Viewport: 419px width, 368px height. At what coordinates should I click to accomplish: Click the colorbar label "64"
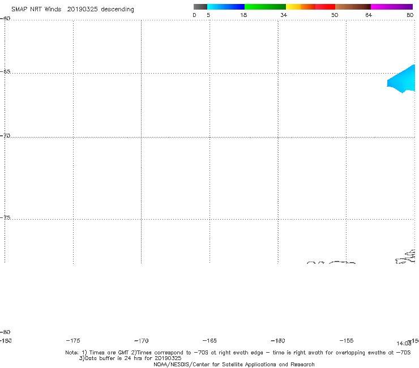[369, 15]
